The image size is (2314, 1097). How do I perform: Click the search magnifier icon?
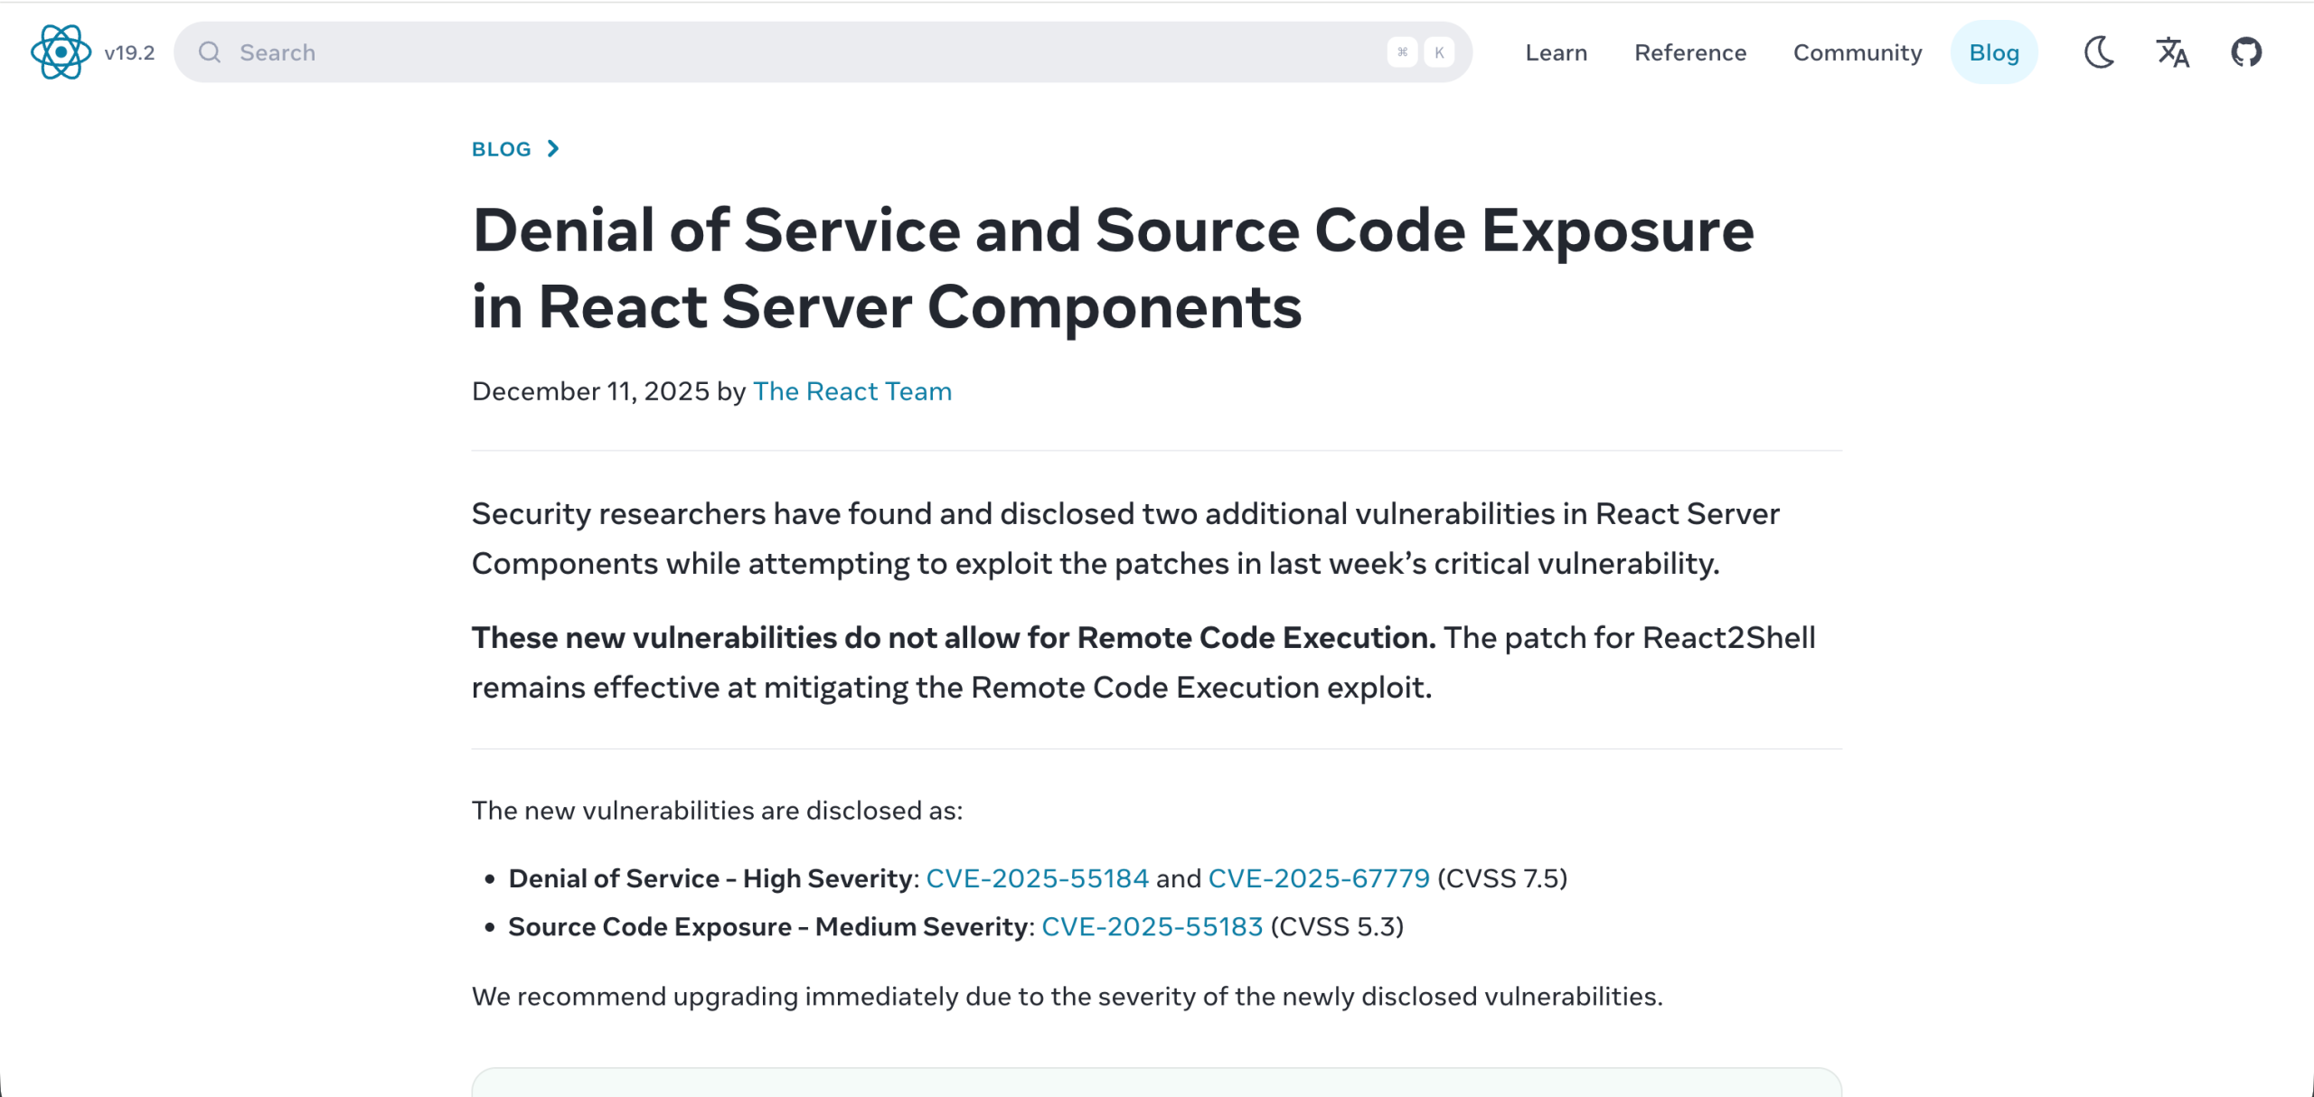pos(210,52)
